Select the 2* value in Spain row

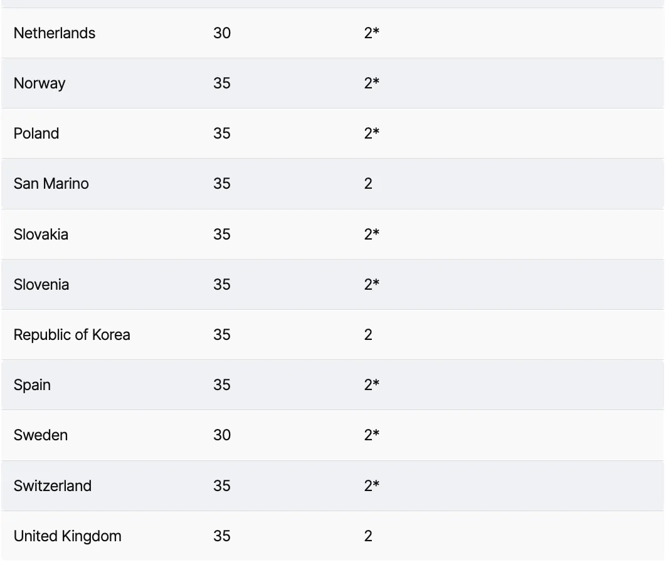[372, 385]
